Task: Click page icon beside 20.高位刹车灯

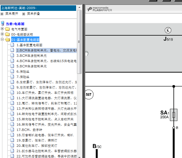Action: tap(12, 145)
